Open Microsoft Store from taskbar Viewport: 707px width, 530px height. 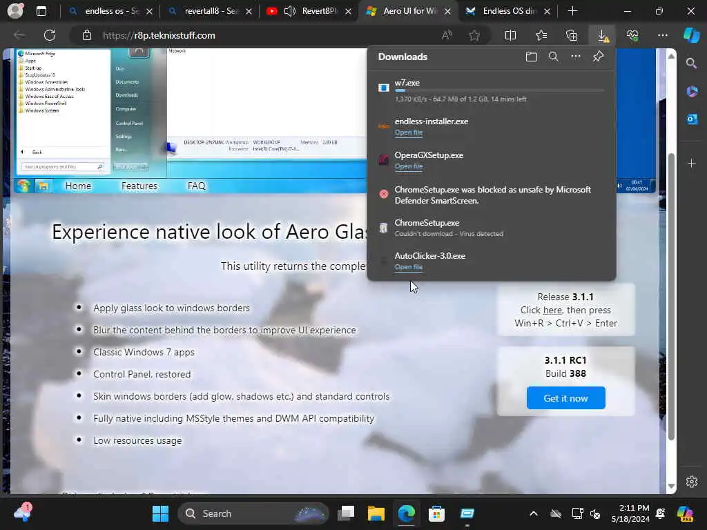tap(436, 513)
